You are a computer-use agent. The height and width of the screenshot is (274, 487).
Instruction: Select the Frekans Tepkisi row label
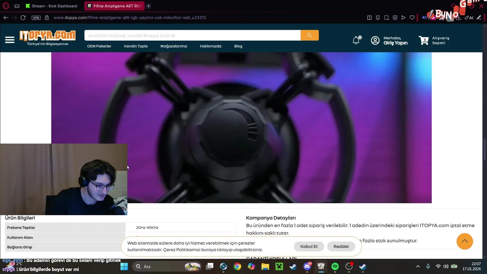[21, 228]
